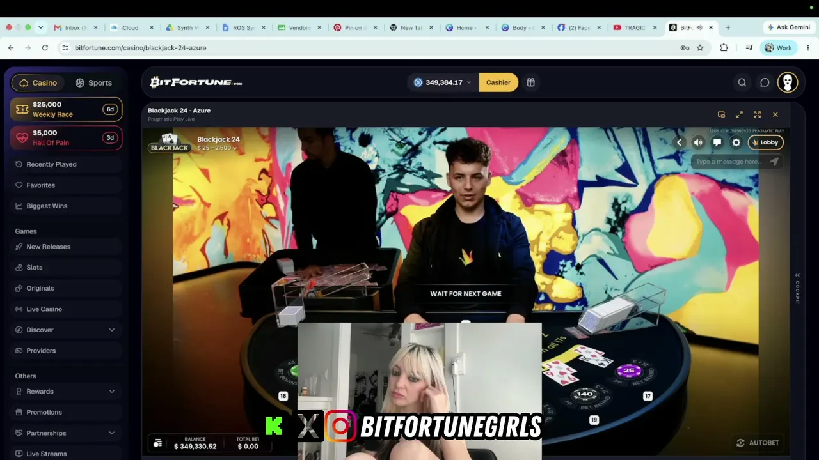Screen dimensions: 819x460
Task: Close the Blackjack 24 game panel
Action: click(775, 114)
